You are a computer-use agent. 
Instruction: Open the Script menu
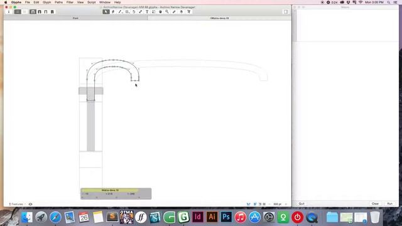pos(91,3)
